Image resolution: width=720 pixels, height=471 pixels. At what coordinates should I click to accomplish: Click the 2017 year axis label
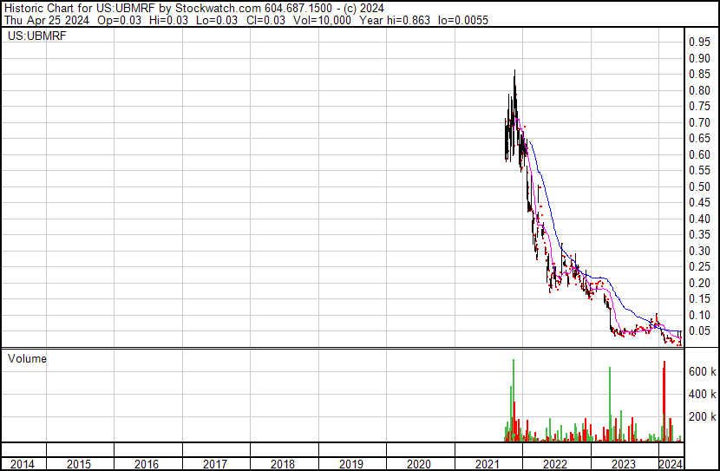(x=215, y=464)
